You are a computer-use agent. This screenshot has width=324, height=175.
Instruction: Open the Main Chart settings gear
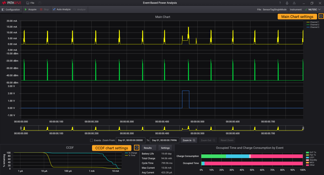pos(321,16)
